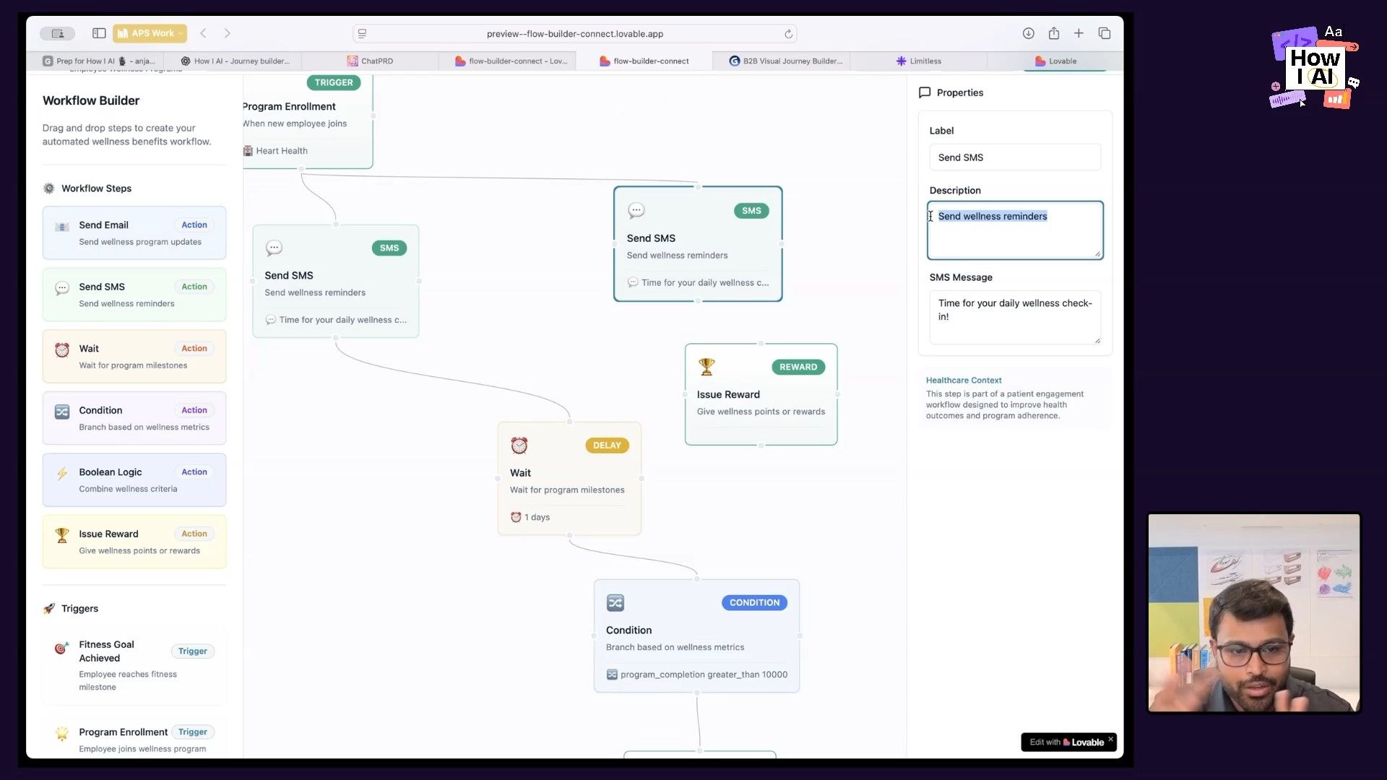Screen dimensions: 1387x780
Task: Click the Send Email envelope icon
Action: 62,227
